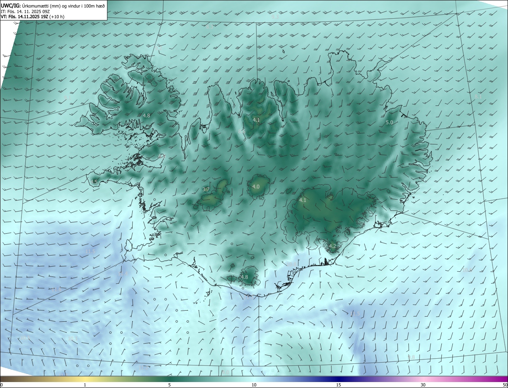
Task: Click the 0 tick on the color scale
Action: coord(2,385)
